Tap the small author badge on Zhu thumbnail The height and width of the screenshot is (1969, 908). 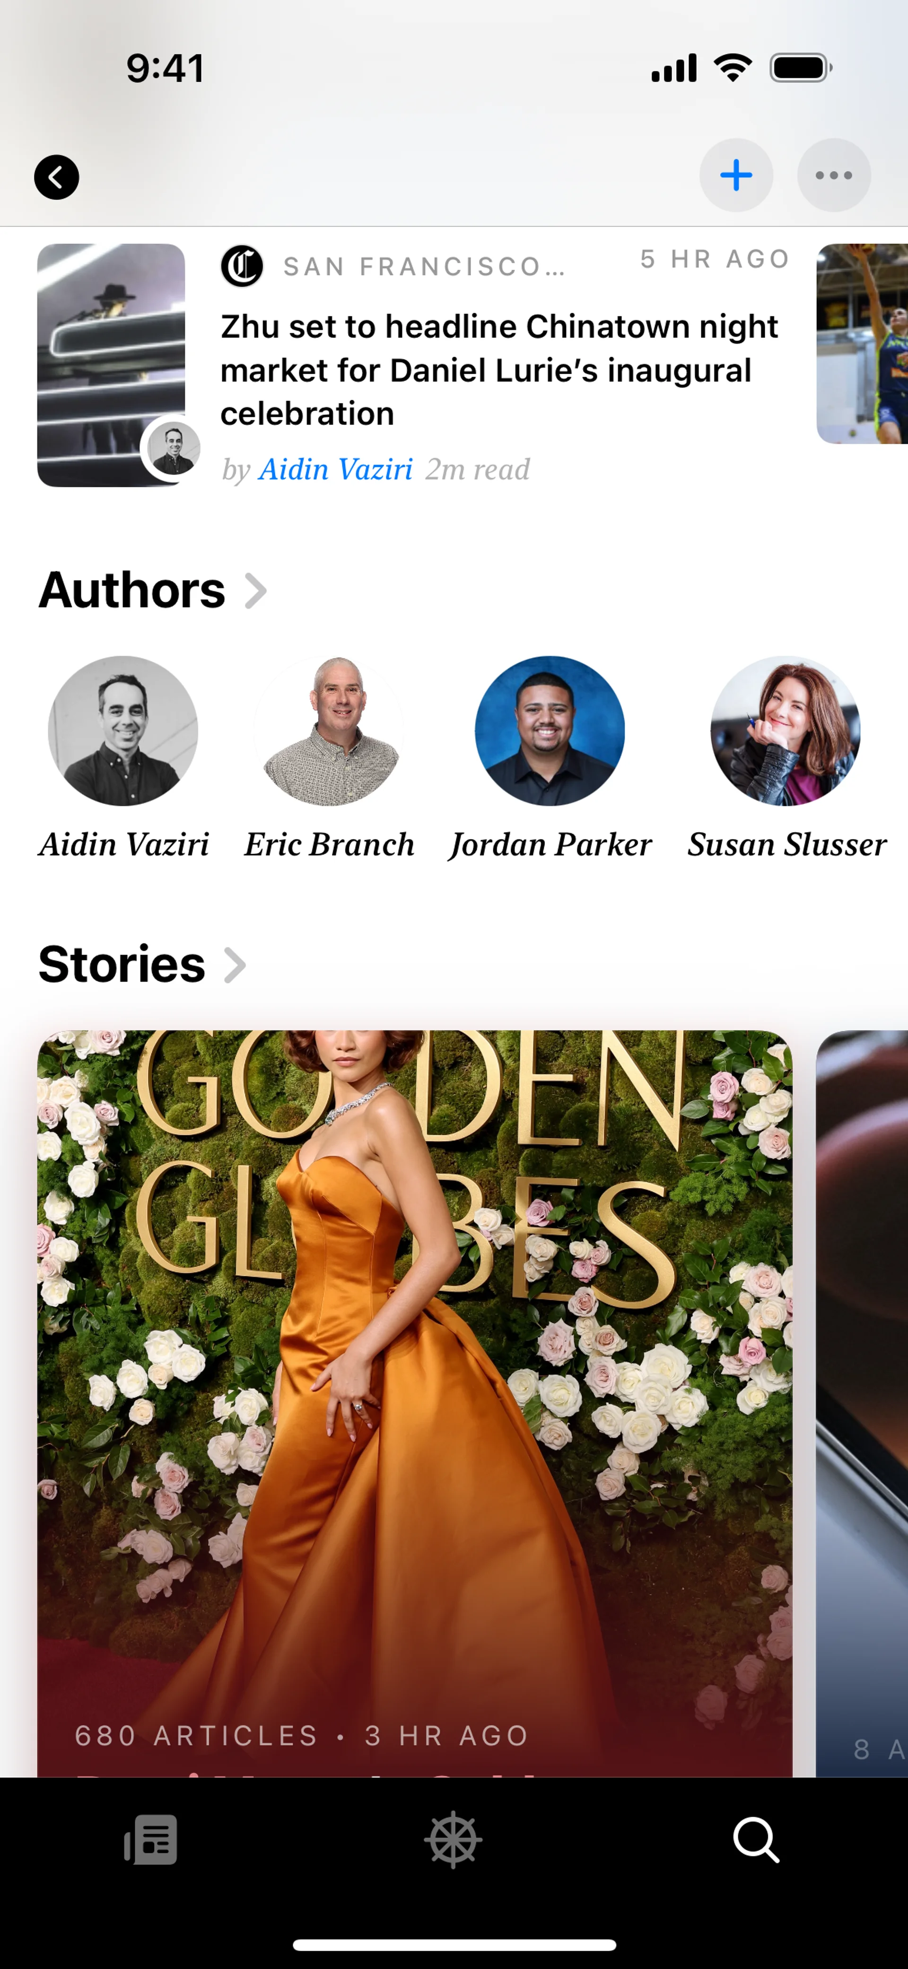174,447
